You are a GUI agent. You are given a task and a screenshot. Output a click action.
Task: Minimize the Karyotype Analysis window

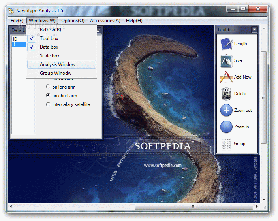tap(233, 9)
